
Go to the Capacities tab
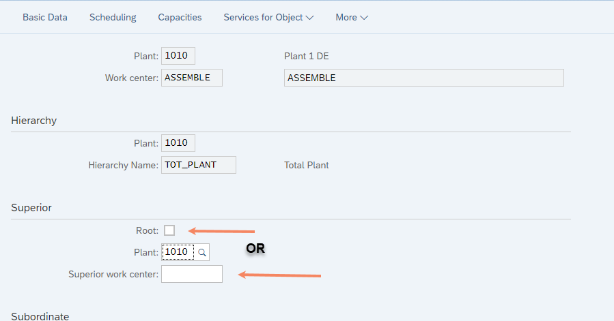coord(180,18)
